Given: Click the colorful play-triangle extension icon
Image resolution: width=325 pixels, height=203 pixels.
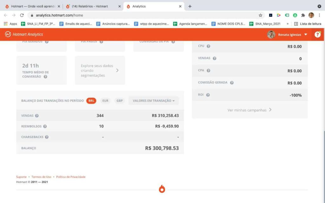Looking at the screenshot, I should click(279, 15).
